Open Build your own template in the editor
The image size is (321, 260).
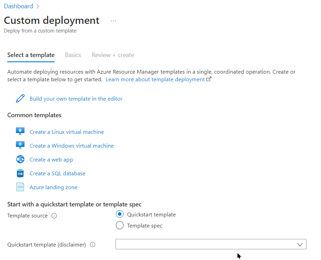[x=76, y=99]
